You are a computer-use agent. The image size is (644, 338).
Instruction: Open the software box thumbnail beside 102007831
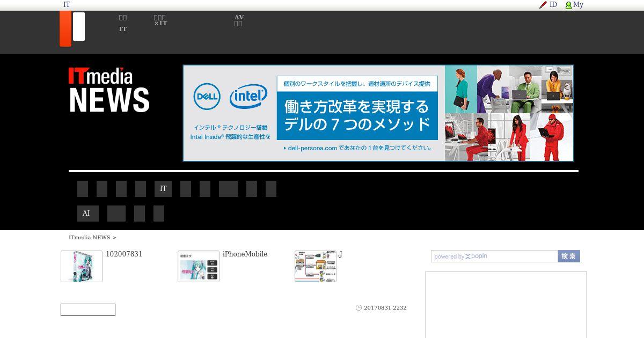(82, 266)
